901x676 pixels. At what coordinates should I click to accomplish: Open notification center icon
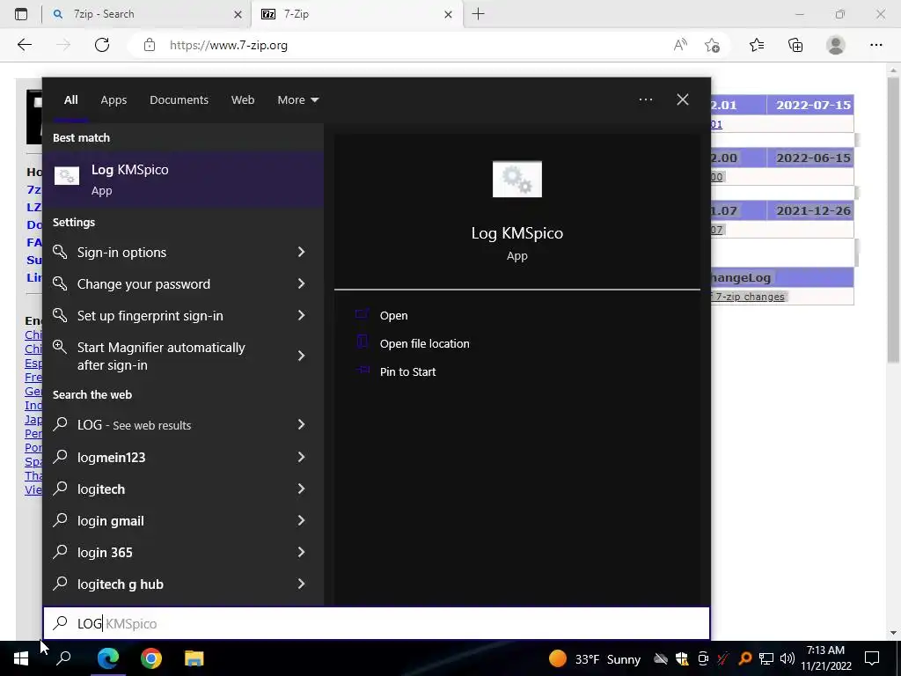872,658
